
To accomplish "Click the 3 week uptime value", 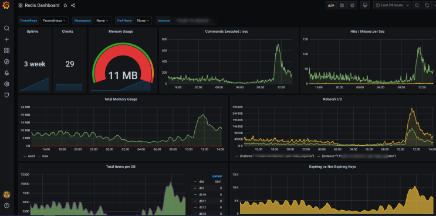I will (x=35, y=64).
